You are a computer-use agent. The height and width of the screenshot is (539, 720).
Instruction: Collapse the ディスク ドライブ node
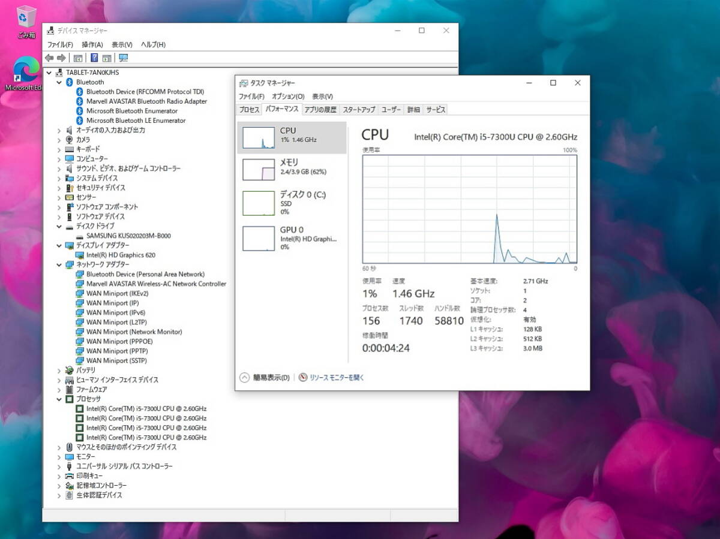coord(59,226)
